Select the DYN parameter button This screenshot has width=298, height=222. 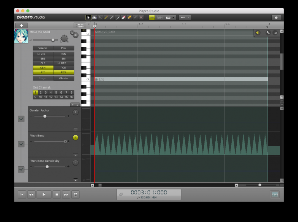click(63, 54)
